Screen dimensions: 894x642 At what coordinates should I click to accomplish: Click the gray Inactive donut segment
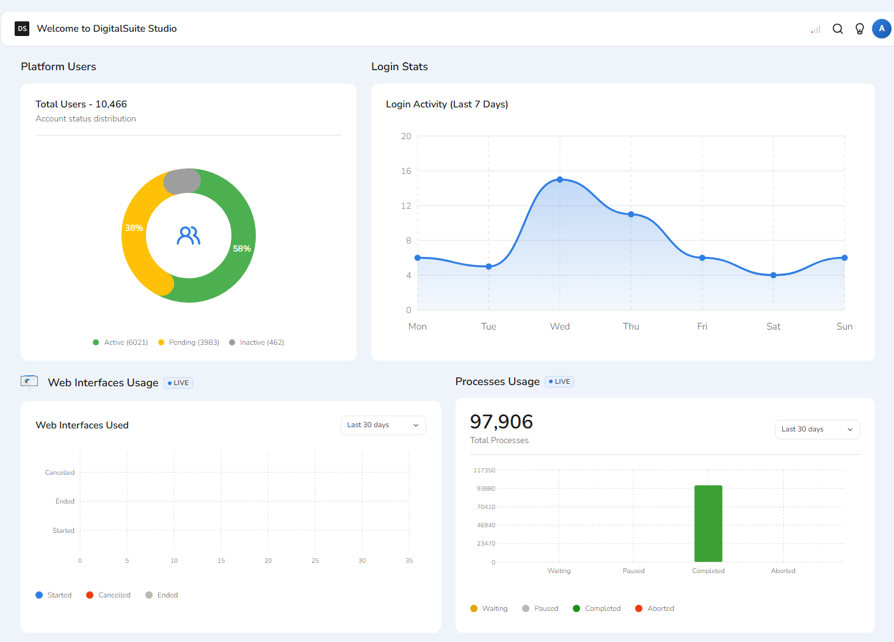click(182, 181)
